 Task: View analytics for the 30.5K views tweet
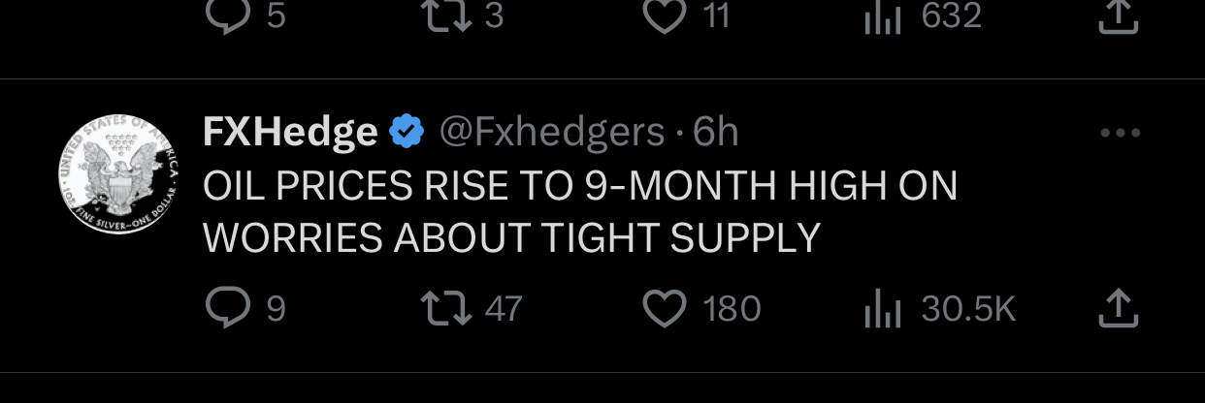pyautogui.click(x=883, y=309)
